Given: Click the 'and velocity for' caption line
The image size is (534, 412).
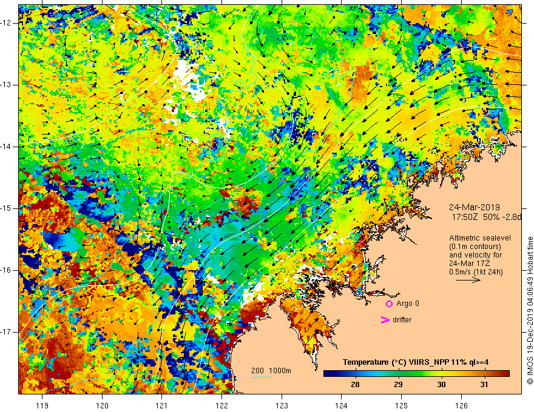Looking at the screenshot, I should click(x=475, y=255).
